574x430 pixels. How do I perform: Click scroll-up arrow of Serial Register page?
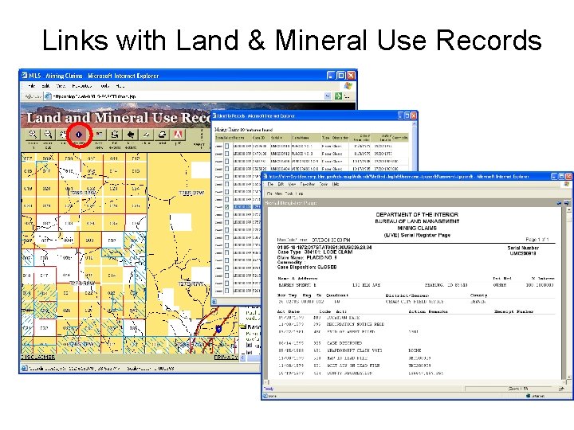click(569, 210)
